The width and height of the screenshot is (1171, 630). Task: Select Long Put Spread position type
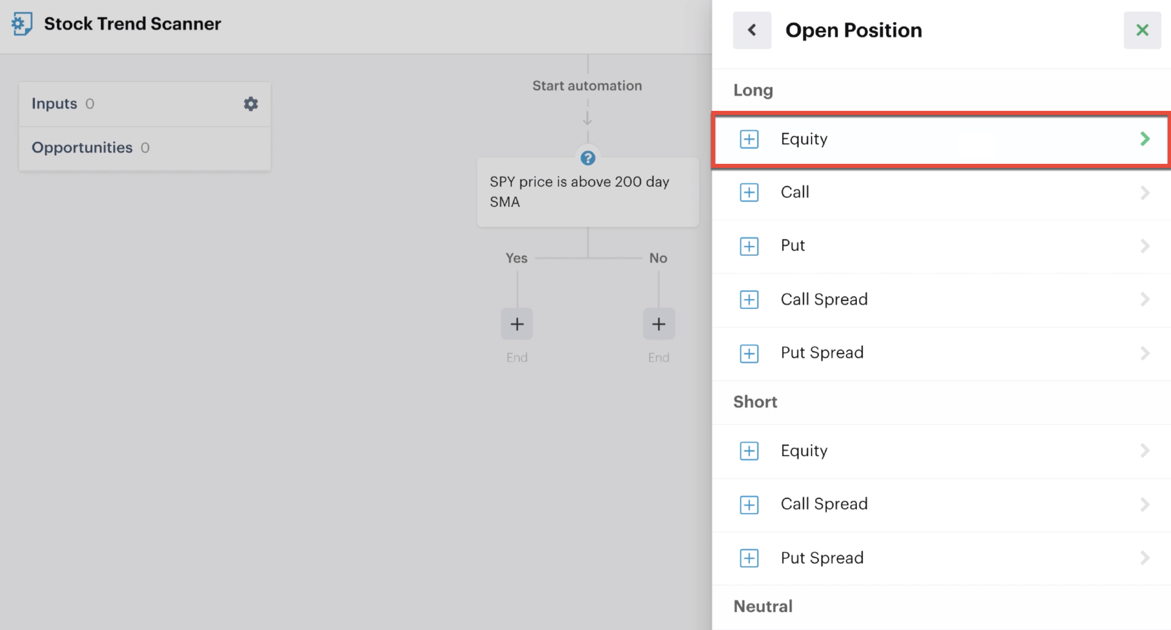(x=941, y=353)
